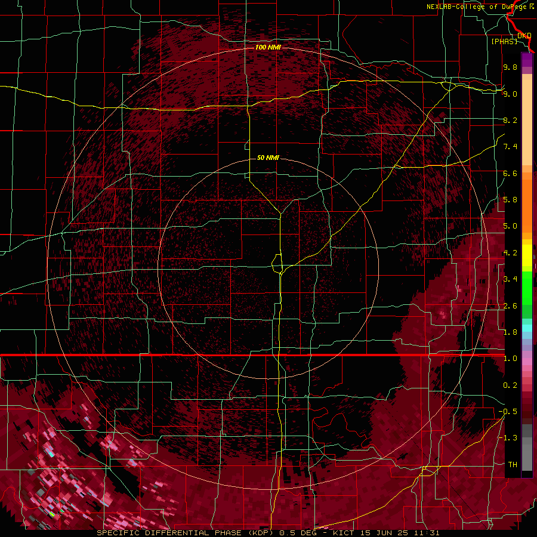Click the light peach segment of the color bar
The height and width of the screenshot is (537, 537).
point(527,123)
